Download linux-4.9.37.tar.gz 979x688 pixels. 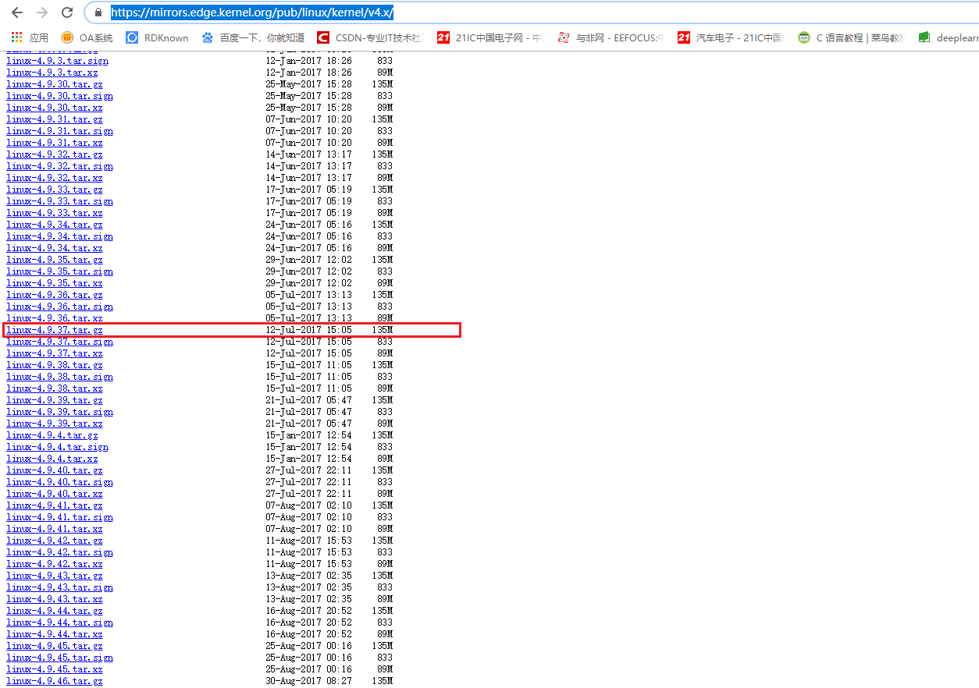(54, 330)
